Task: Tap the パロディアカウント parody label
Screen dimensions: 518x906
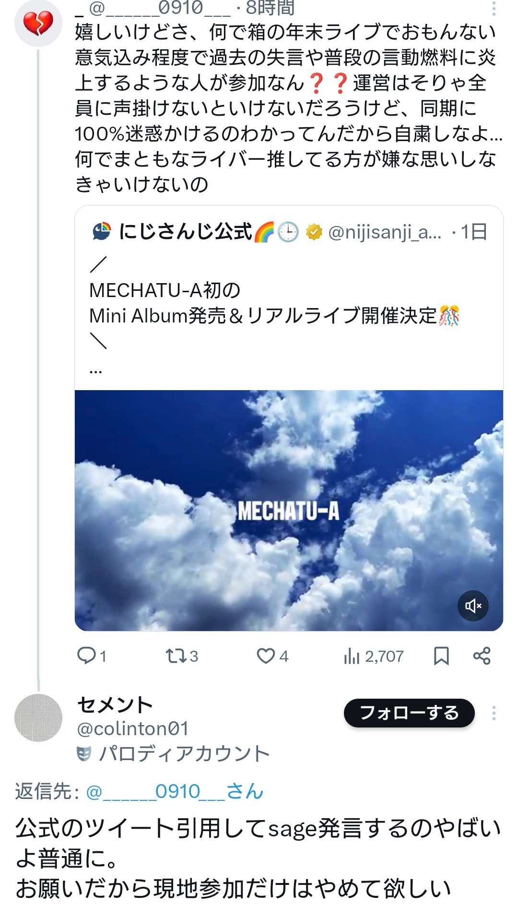Action: [x=184, y=754]
